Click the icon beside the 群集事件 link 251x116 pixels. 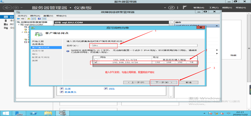pos(62,92)
